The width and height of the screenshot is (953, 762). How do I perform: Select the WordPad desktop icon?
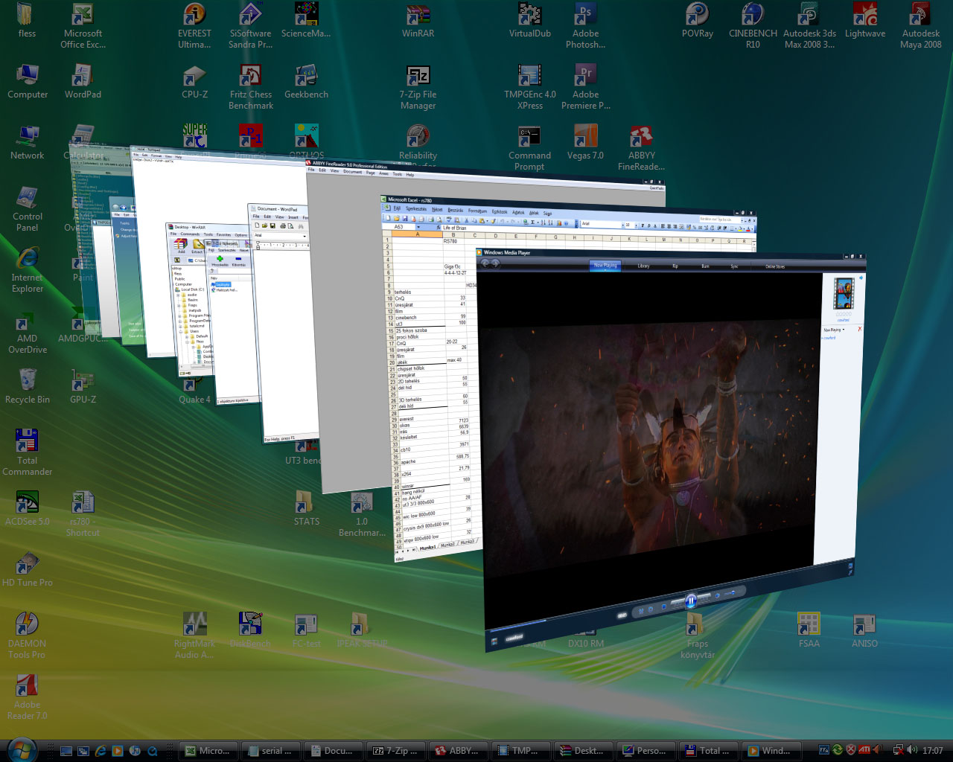click(83, 82)
